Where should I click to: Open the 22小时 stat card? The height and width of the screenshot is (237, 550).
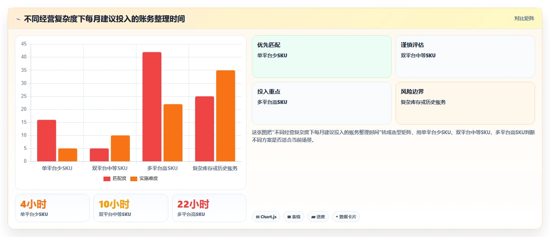point(209,208)
